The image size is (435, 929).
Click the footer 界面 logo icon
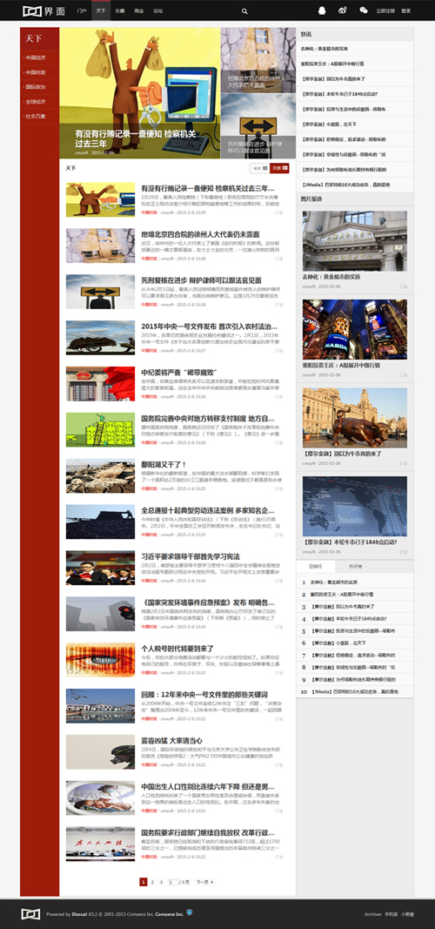pos(30,914)
